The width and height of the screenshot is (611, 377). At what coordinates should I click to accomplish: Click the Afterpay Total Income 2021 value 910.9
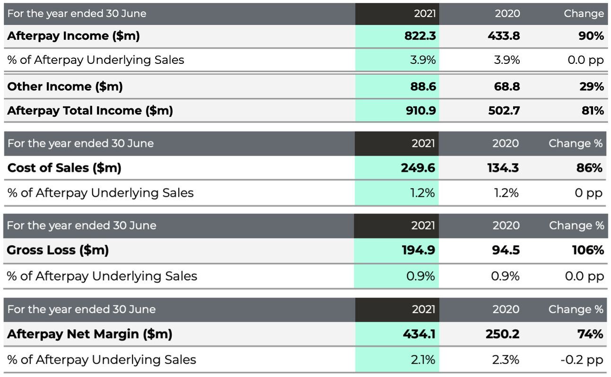point(420,111)
